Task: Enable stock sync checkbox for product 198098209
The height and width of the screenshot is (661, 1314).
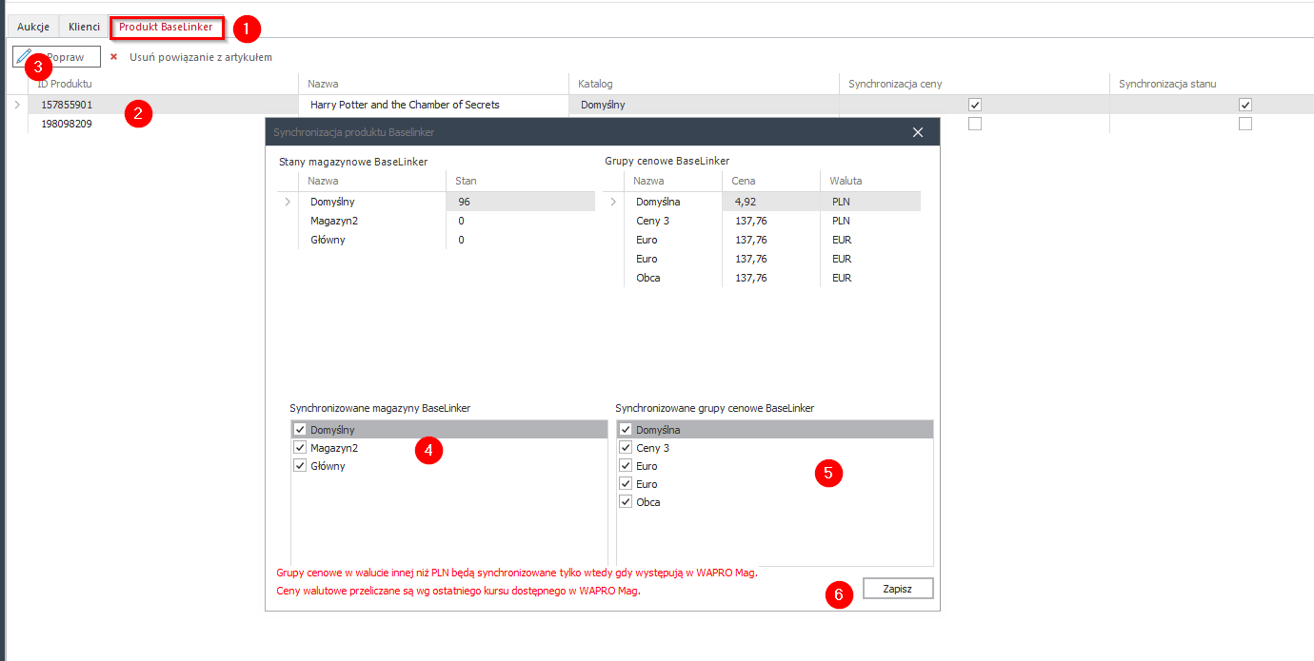Action: tap(1244, 124)
